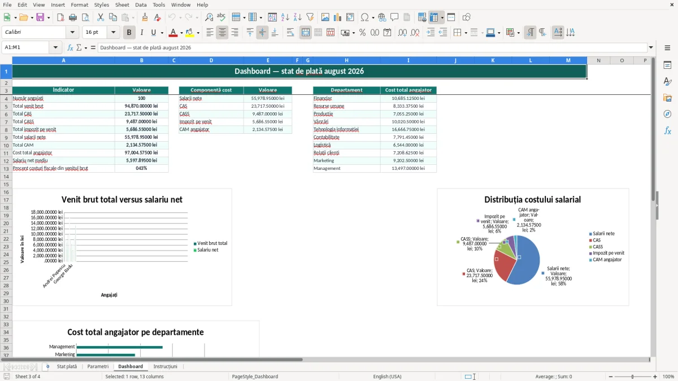
Task: Add decimal place icon
Action: click(x=403, y=33)
